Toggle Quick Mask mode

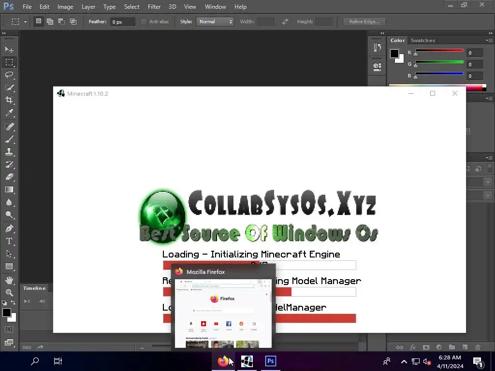click(9, 329)
